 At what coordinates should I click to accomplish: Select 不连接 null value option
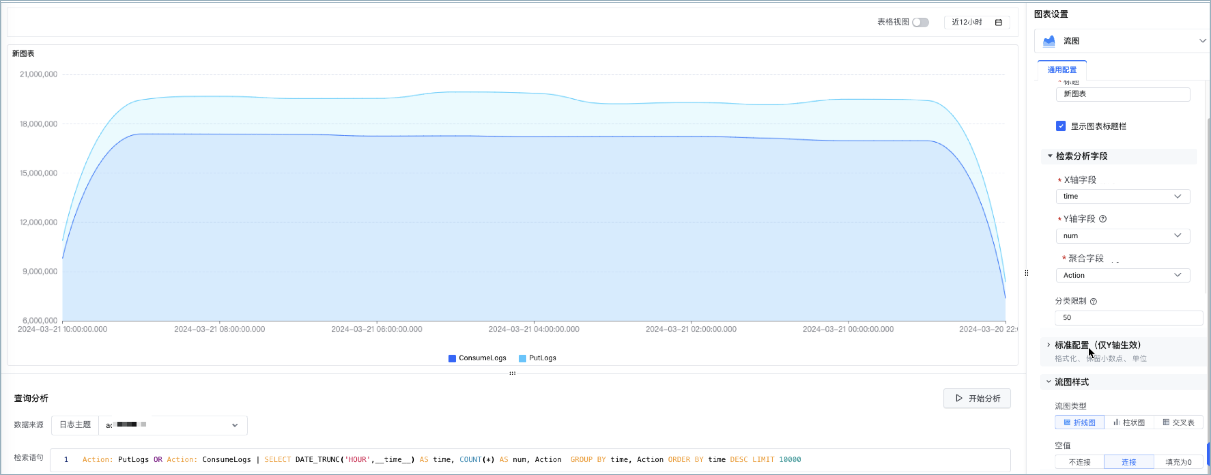(1079, 462)
